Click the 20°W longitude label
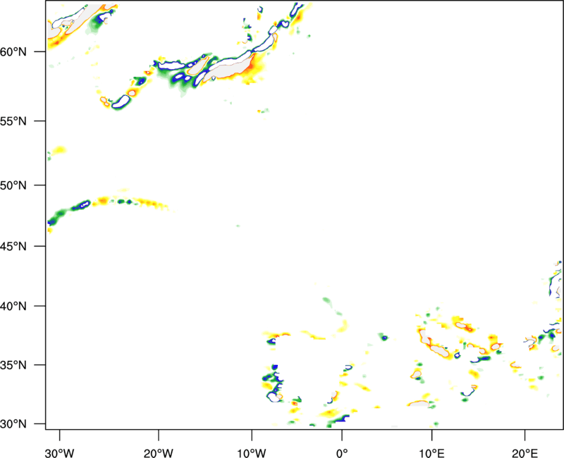The width and height of the screenshot is (564, 458). [158, 453]
